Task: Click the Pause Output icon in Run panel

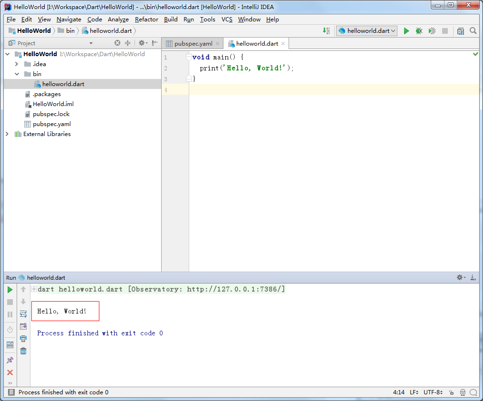Action: pyautogui.click(x=10, y=314)
